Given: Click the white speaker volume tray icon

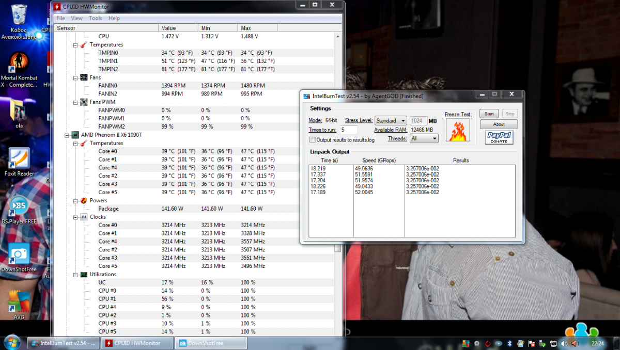Looking at the screenshot, I should pos(563,343).
